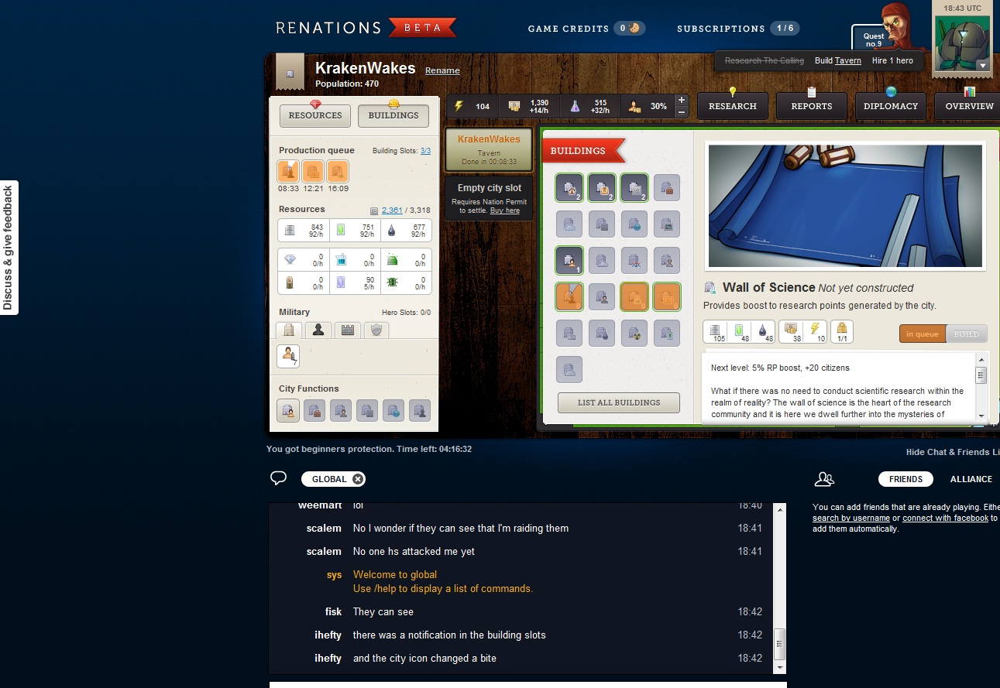Click Hide Chat & Friends List
The width and height of the screenshot is (1000, 688).
pyautogui.click(x=953, y=452)
